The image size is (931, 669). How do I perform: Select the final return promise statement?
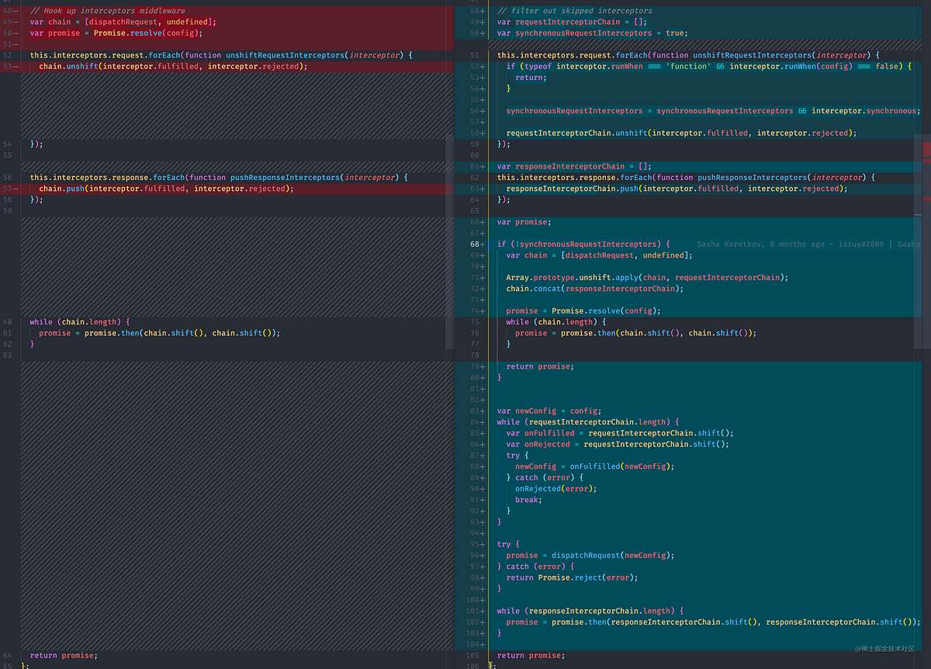pyautogui.click(x=531, y=655)
